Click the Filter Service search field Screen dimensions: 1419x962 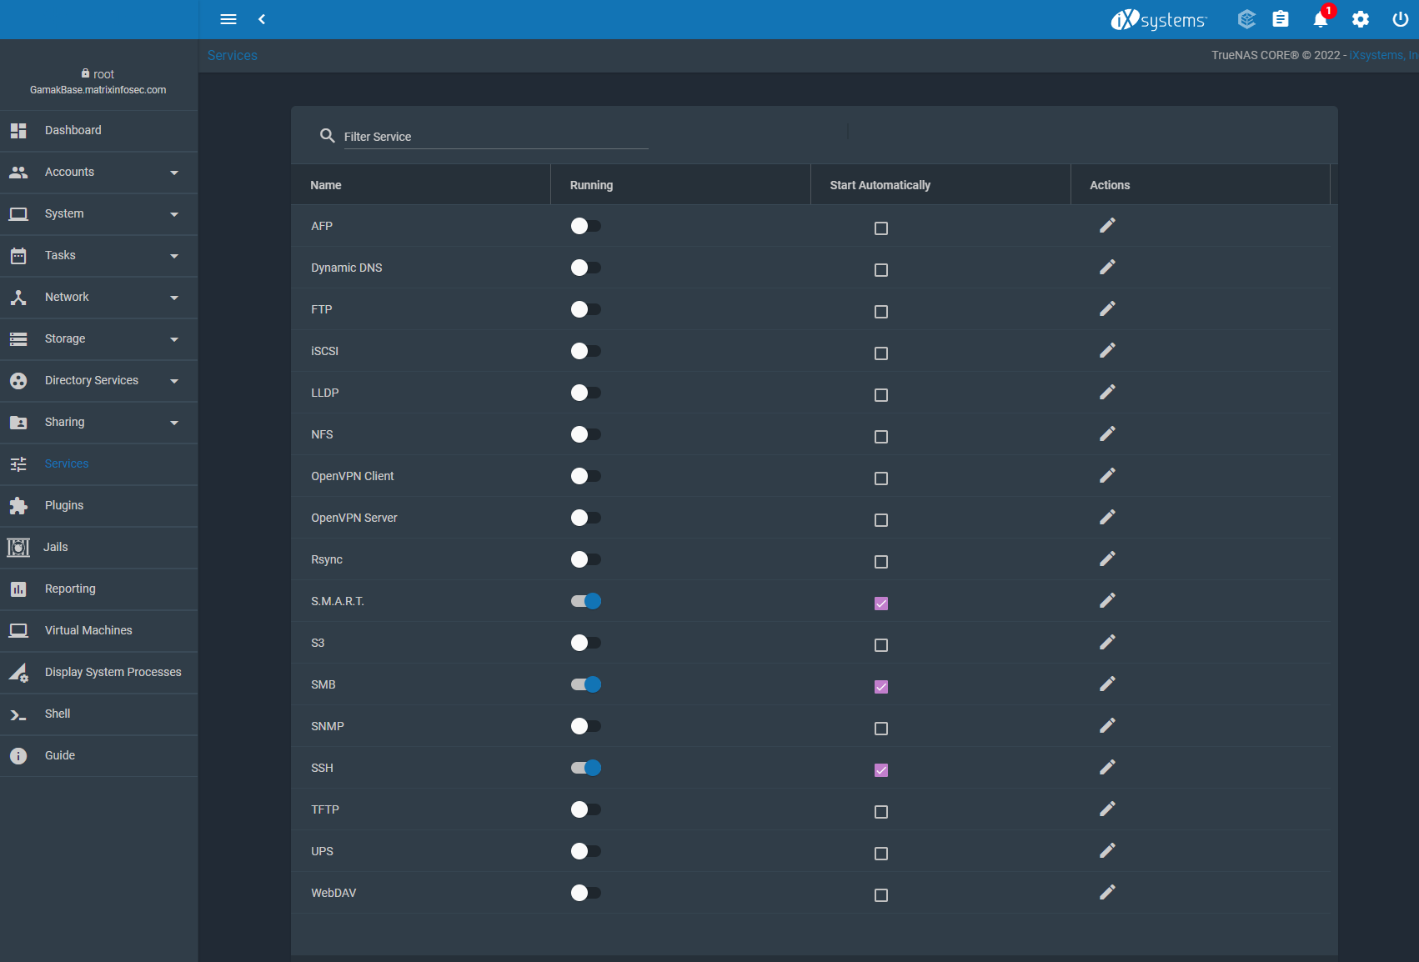tap(495, 137)
